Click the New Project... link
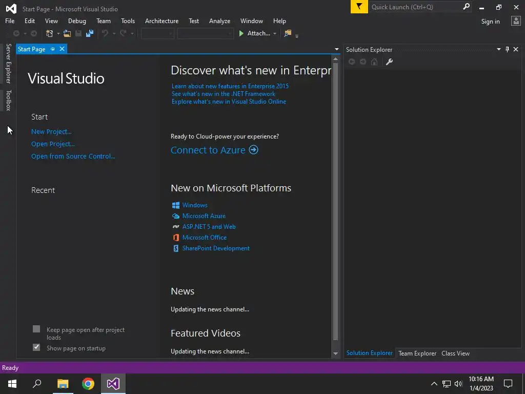Image resolution: width=525 pixels, height=394 pixels. tap(51, 132)
